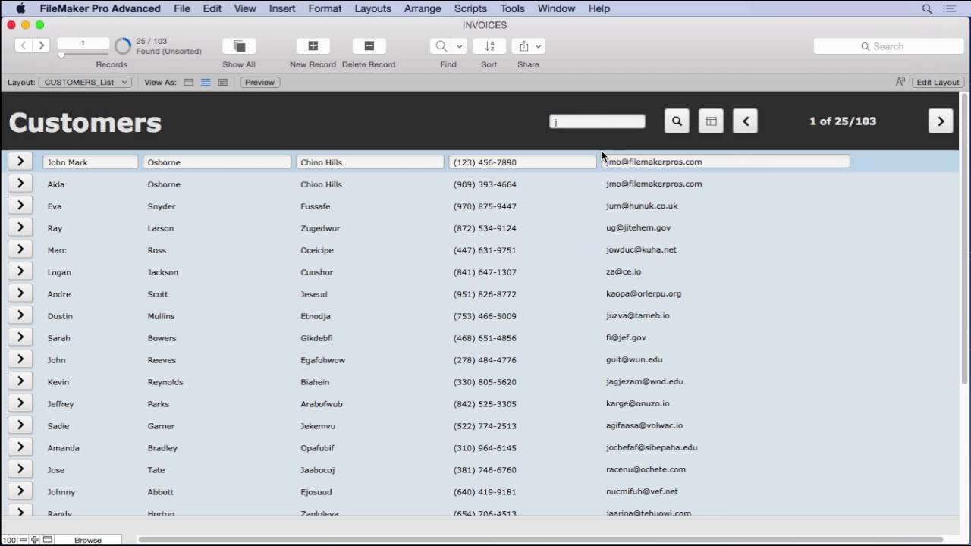The image size is (971, 546).
Task: Open the Apple menu
Action: (20, 8)
